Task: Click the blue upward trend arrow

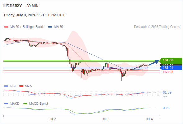Action: tap(154, 62)
